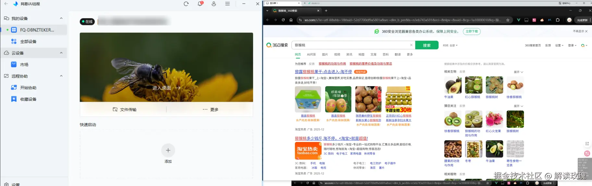Collapse the 我的设备 section
The height and width of the screenshot is (186, 592).
[61, 18]
